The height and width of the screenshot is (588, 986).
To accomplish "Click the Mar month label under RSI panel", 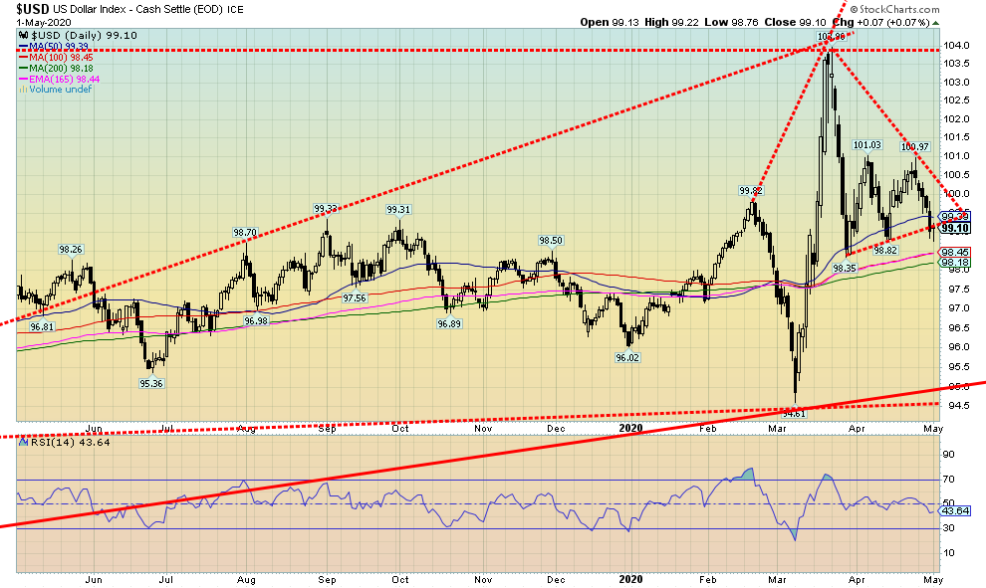I will (x=780, y=579).
